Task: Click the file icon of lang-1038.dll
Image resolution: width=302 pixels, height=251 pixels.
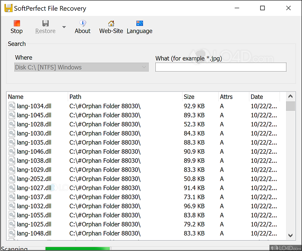Action: 12,160
